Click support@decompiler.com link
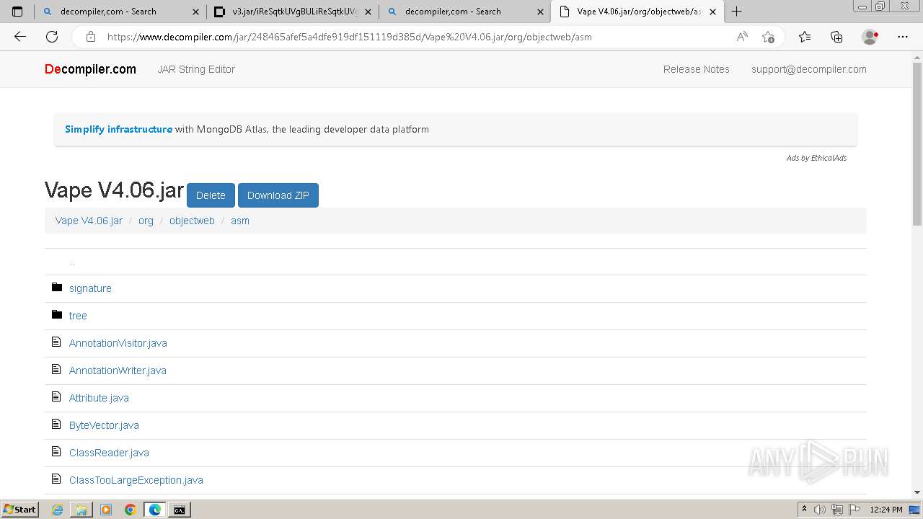923x519 pixels. pyautogui.click(x=809, y=69)
